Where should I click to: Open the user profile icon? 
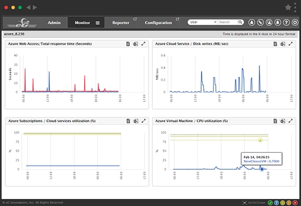pyautogui.click(x=252, y=22)
